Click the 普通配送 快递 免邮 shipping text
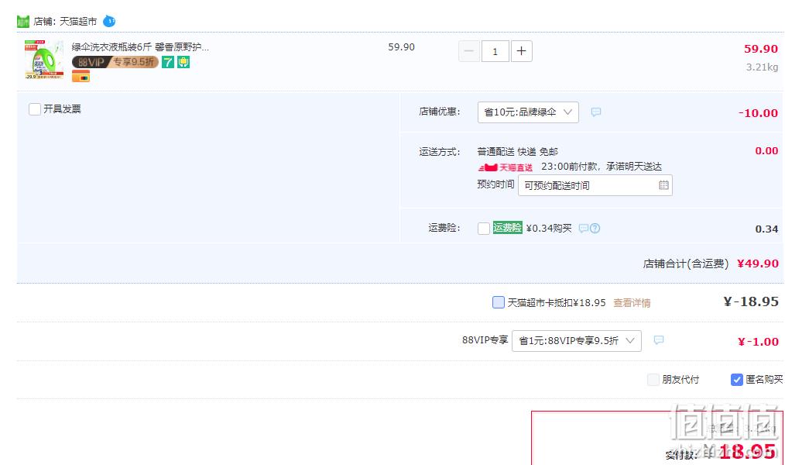The width and height of the screenshot is (785, 465). (518, 152)
